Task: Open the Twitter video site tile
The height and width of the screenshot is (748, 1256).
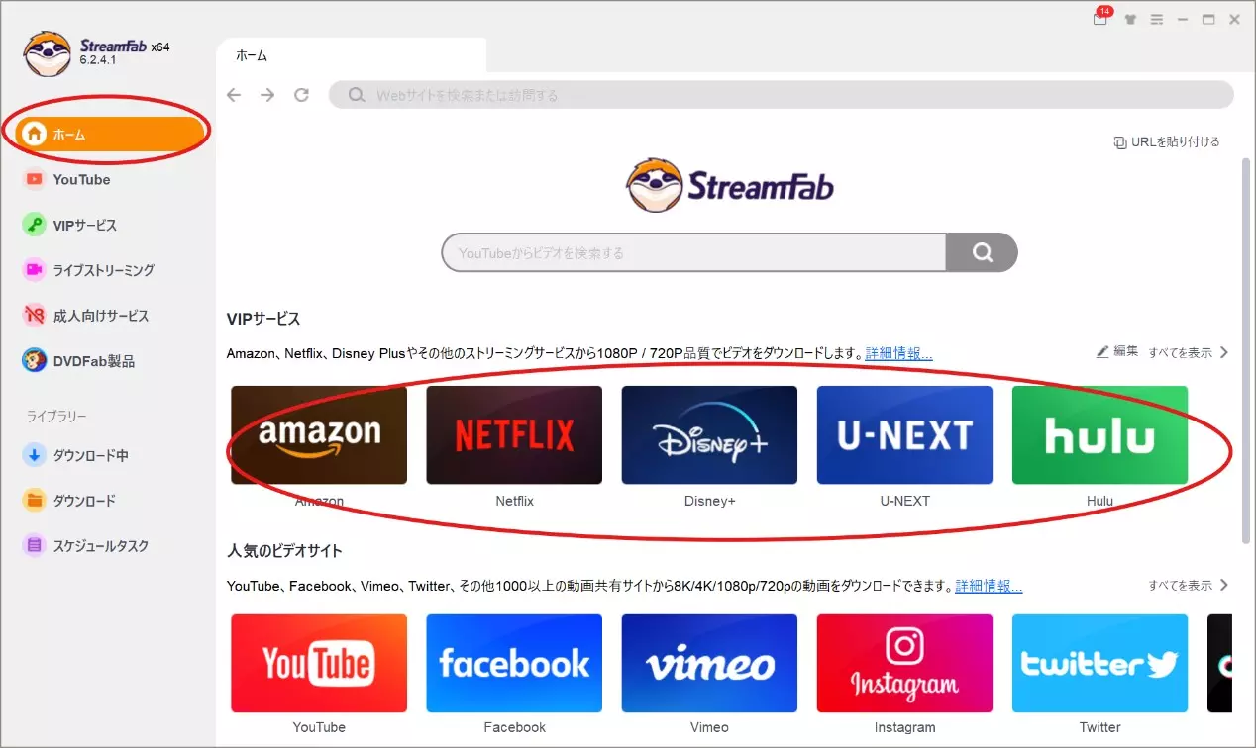Action: (1099, 664)
